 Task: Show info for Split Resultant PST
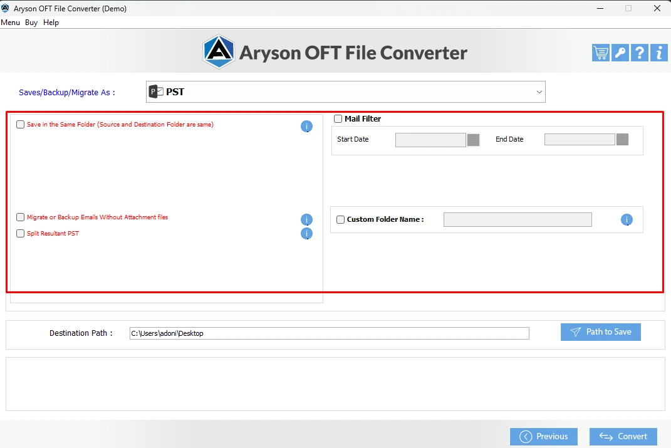pyautogui.click(x=306, y=234)
